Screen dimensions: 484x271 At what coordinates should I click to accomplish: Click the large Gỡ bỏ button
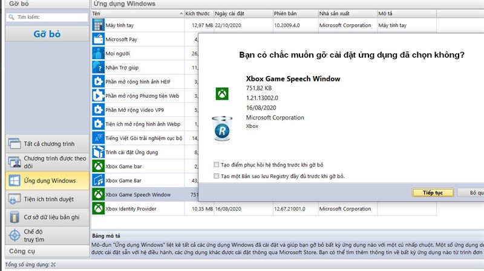point(47,34)
